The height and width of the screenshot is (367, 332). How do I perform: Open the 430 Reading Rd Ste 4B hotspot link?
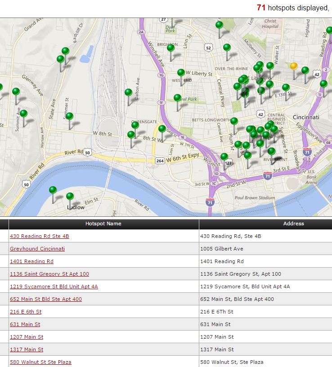coord(40,236)
